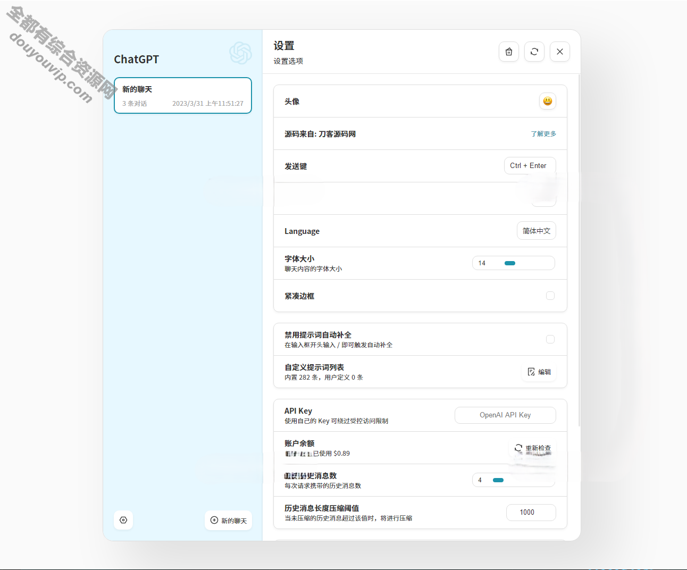Click the 设置选项 subtitle text
Screen dimensions: 687x570
click(x=288, y=61)
